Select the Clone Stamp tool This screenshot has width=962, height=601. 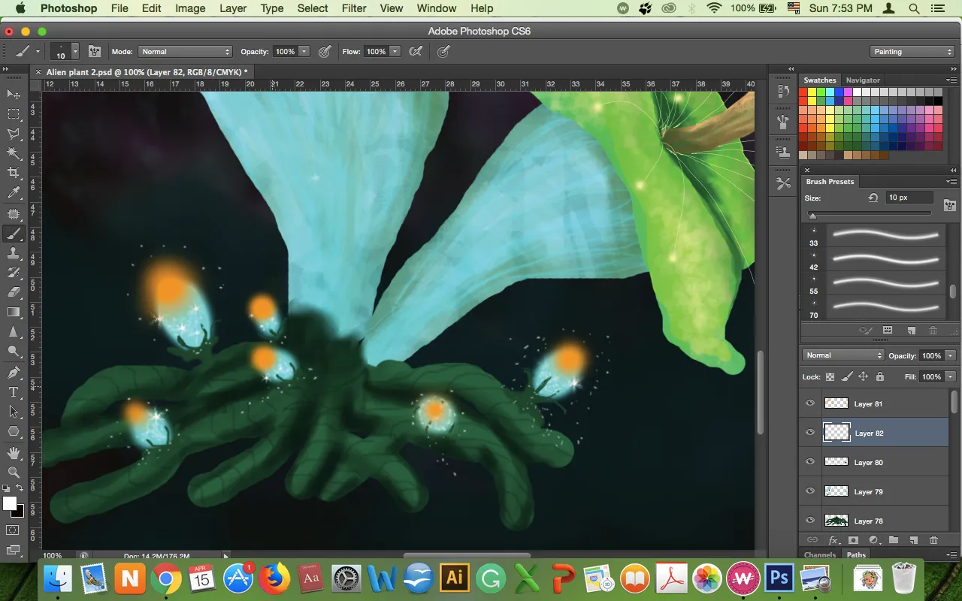(x=14, y=253)
